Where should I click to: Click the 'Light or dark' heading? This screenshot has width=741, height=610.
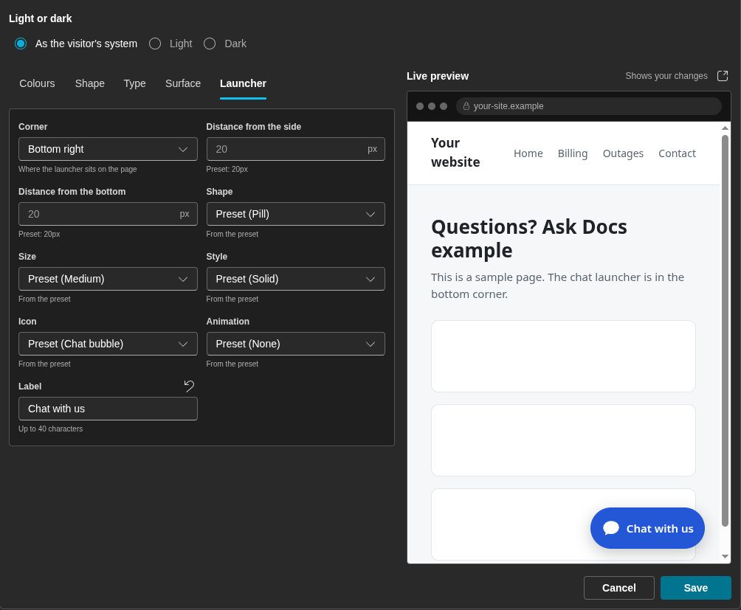[x=40, y=18]
